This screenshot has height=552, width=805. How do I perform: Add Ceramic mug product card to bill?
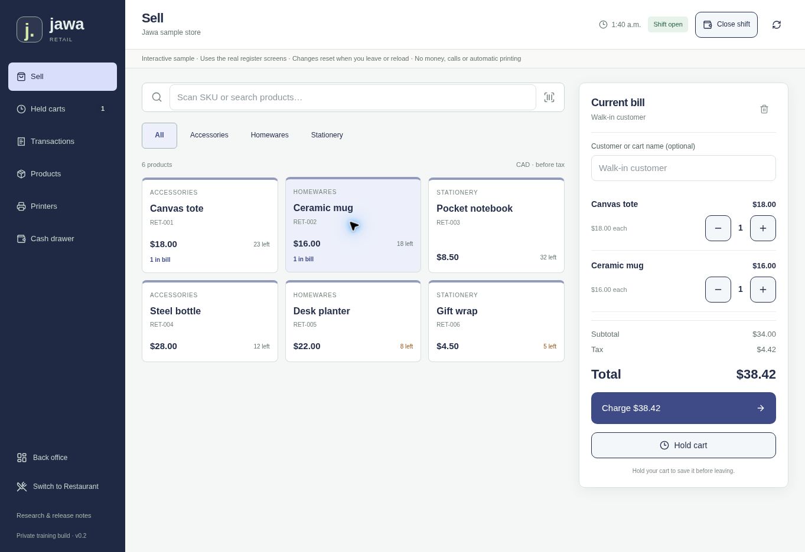pyautogui.click(x=353, y=225)
